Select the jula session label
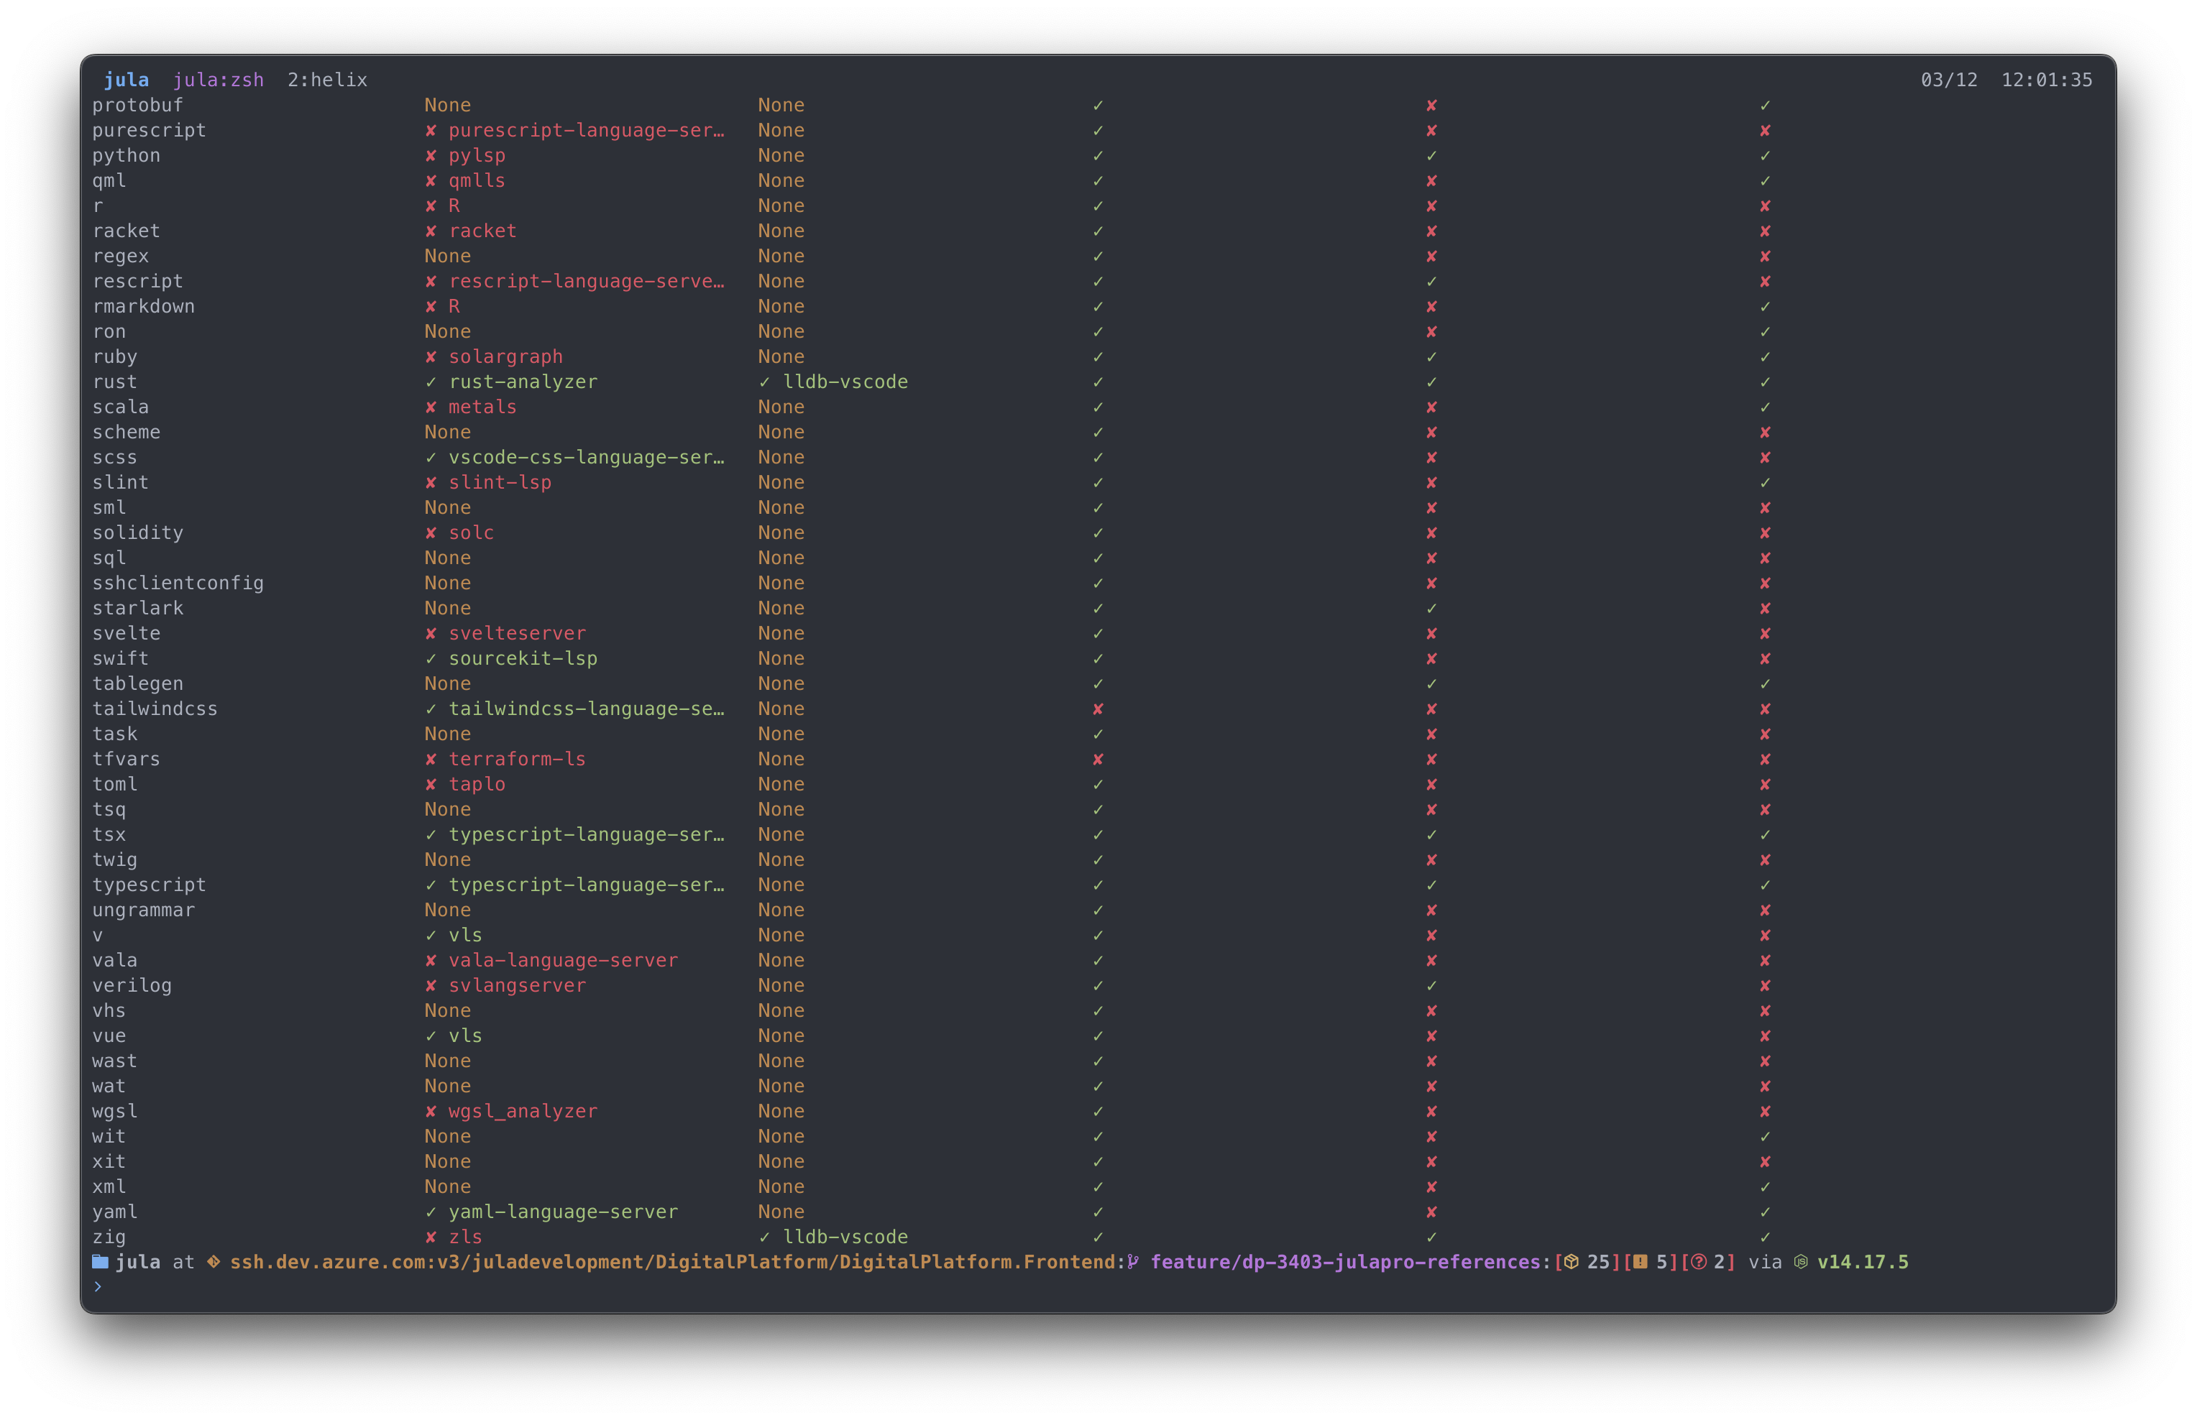 [x=127, y=80]
